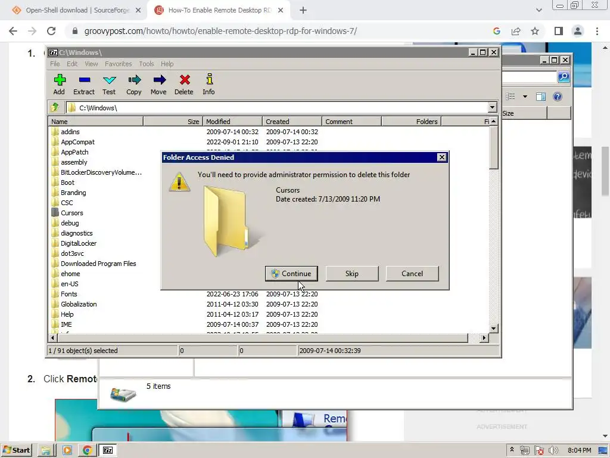Click the Chrome icon in the taskbar
The image size is (610, 458).
[x=88, y=450]
